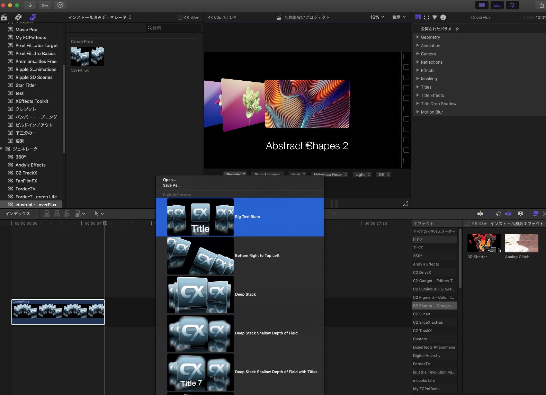
Task: Enable 4K only checkbox in effects browser
Action: click(467, 224)
